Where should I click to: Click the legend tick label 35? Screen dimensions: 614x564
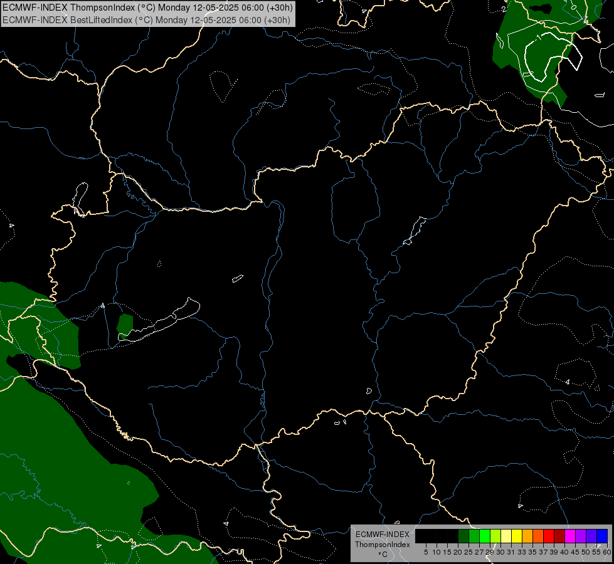click(532, 552)
